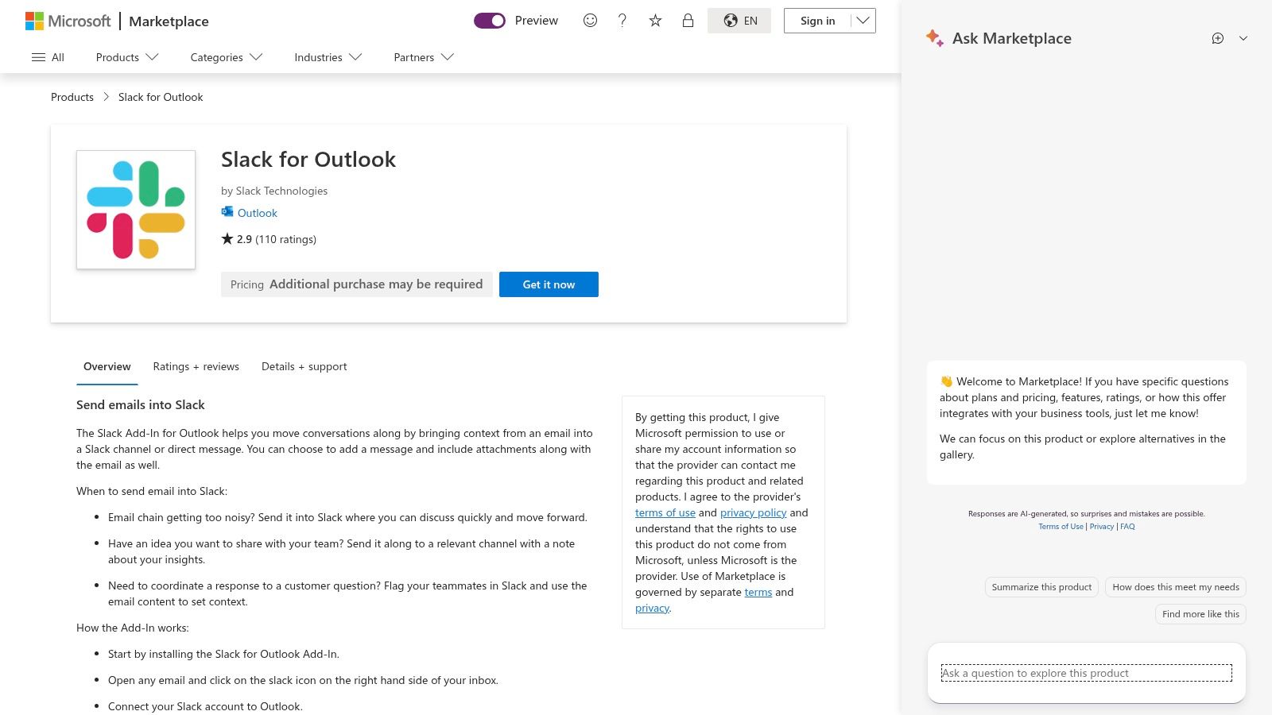
Task: Click the Sign in button
Action: click(x=817, y=21)
